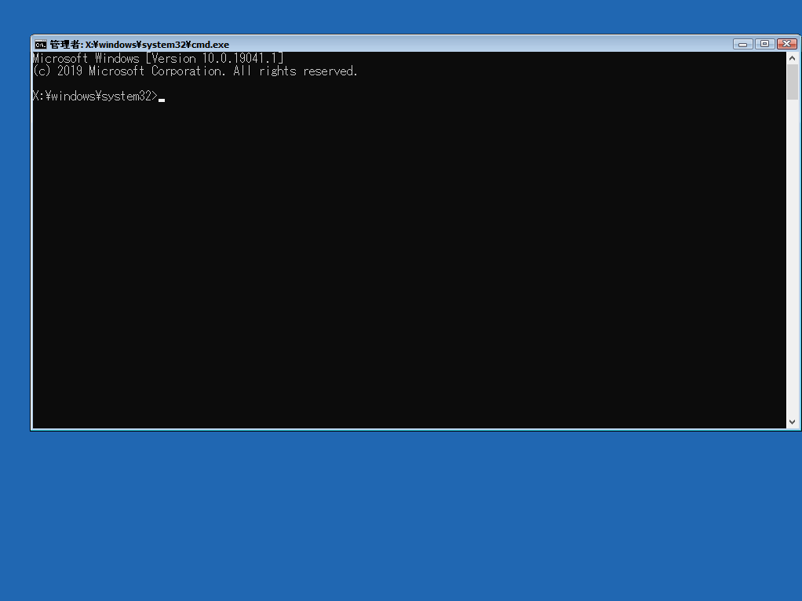Click the Microsoft Windows version line

[x=158, y=58]
